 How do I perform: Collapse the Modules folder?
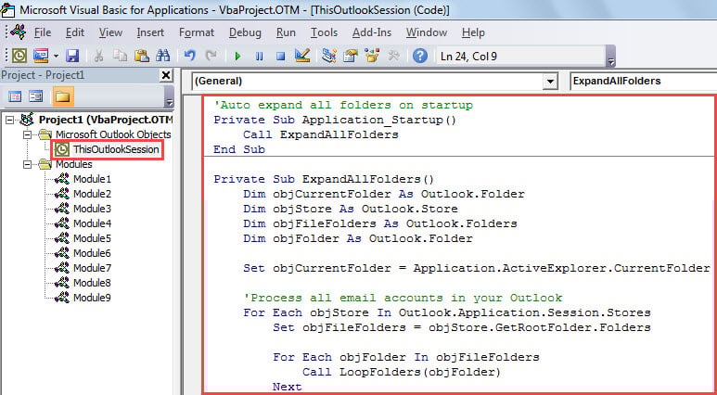pyautogui.click(x=28, y=164)
